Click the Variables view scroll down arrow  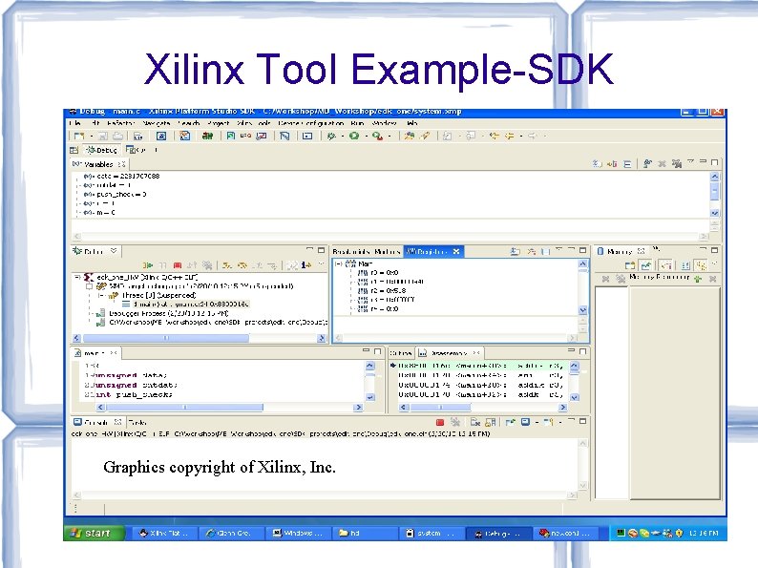tap(714, 213)
